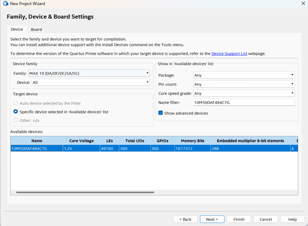This screenshot has height=226, width=308.
Task: Select the 10M50DAF484C7G device row
Action: (154, 148)
